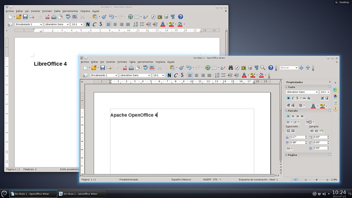
Task: Click the Print icon in OpenOffice Writer
Action: pos(131,68)
